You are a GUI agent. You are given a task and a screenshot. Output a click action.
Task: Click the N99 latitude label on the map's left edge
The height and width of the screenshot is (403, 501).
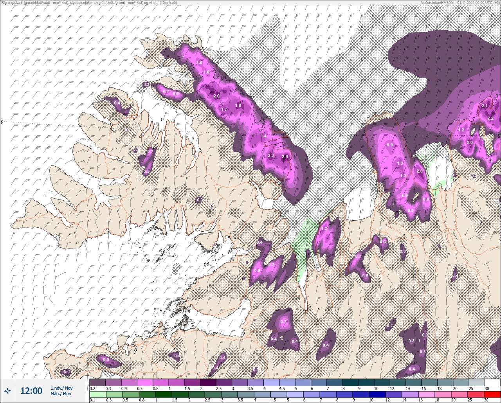pos(2,122)
